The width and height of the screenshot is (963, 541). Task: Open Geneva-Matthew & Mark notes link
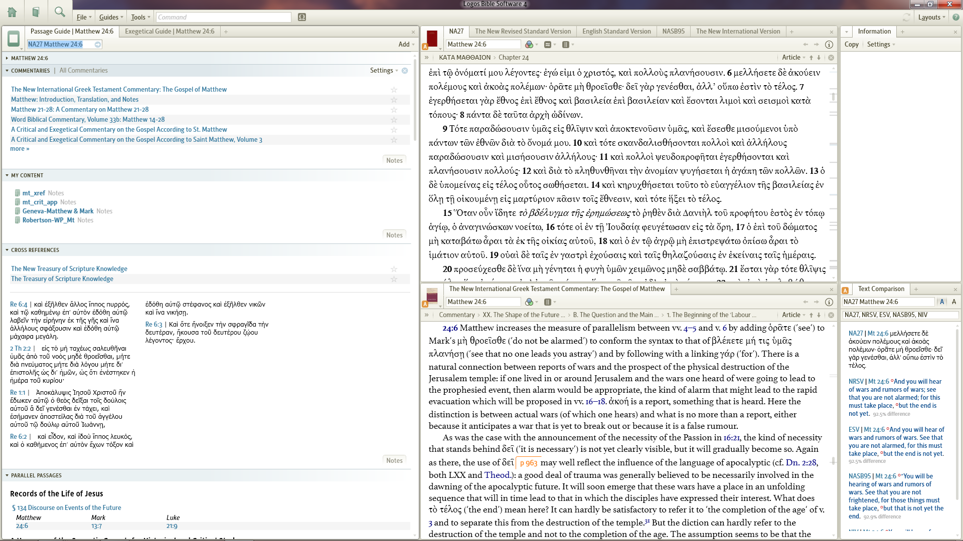point(58,211)
